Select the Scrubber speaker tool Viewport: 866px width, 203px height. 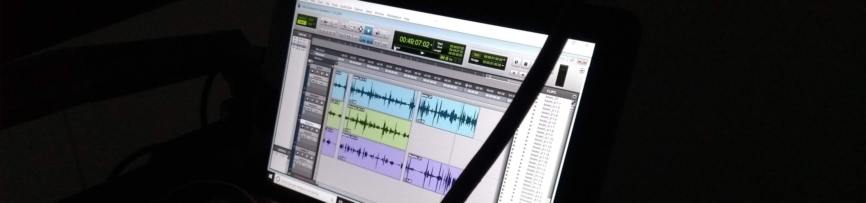[x=377, y=32]
